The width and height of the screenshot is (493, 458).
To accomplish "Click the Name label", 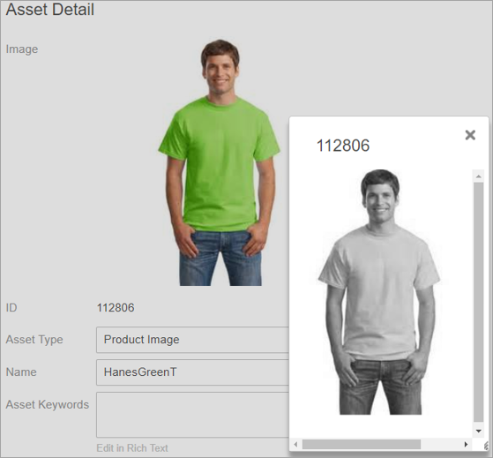I will click(x=21, y=372).
